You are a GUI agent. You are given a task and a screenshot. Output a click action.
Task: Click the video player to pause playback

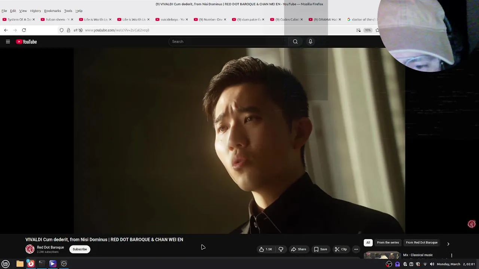(239, 140)
